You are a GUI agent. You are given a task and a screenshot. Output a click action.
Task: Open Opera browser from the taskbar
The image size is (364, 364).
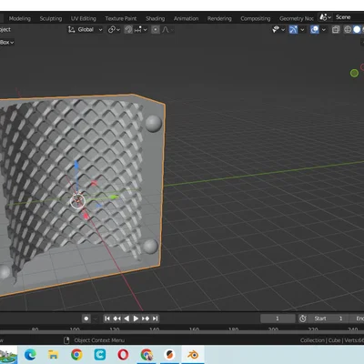tap(123, 354)
